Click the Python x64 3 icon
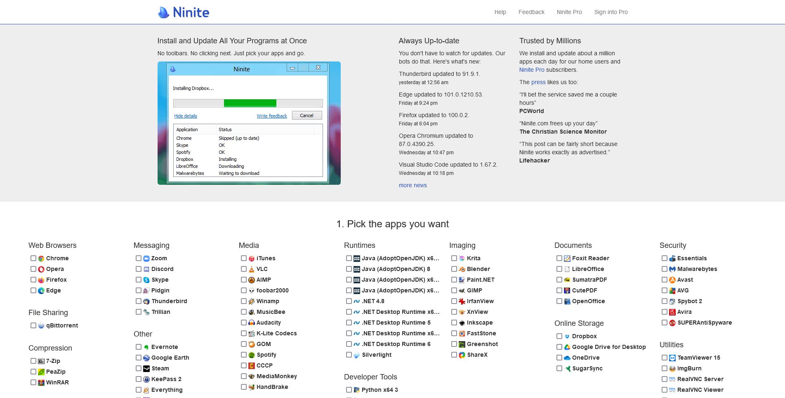The width and height of the screenshot is (785, 398). (x=357, y=390)
